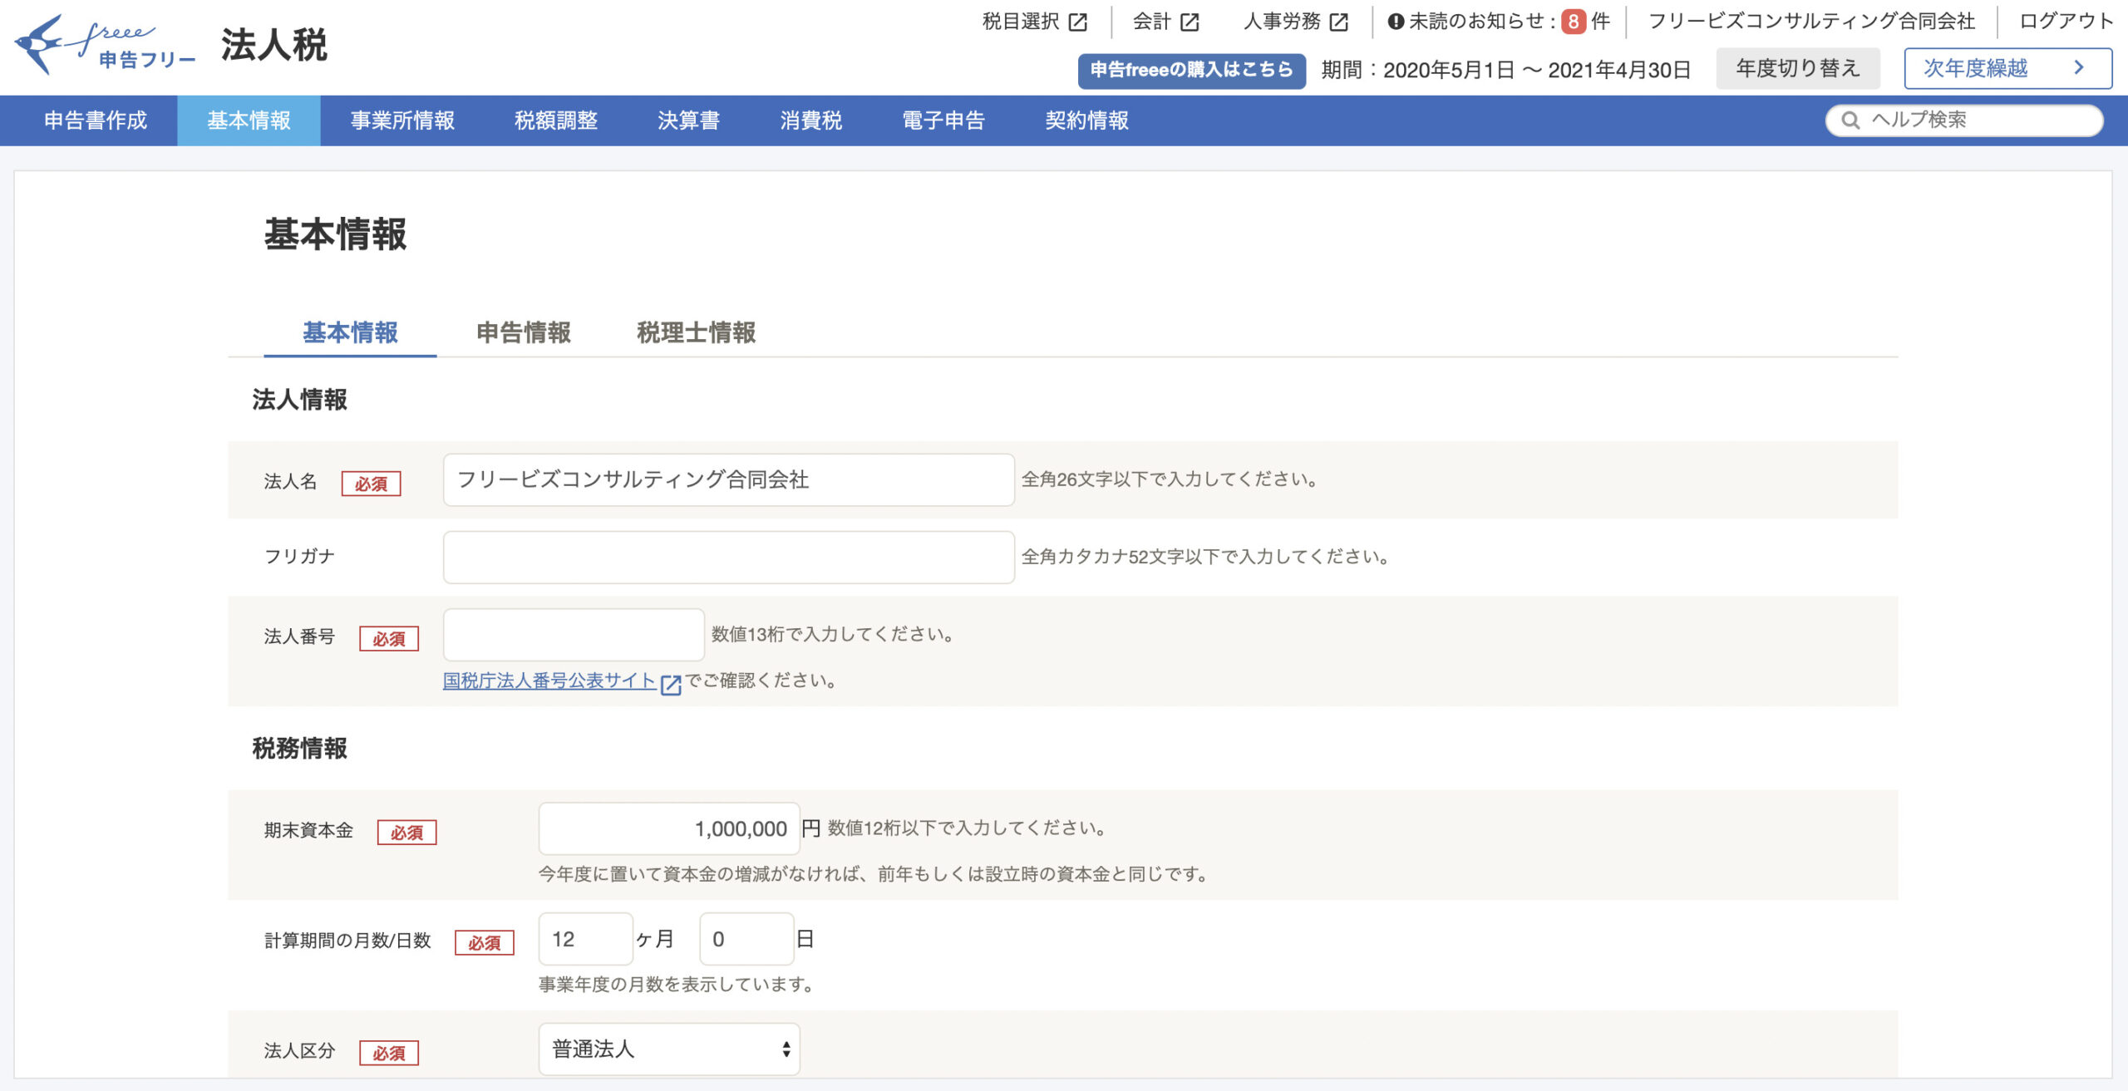
Task: Open the 申告書作成 menu
Action: (x=96, y=120)
